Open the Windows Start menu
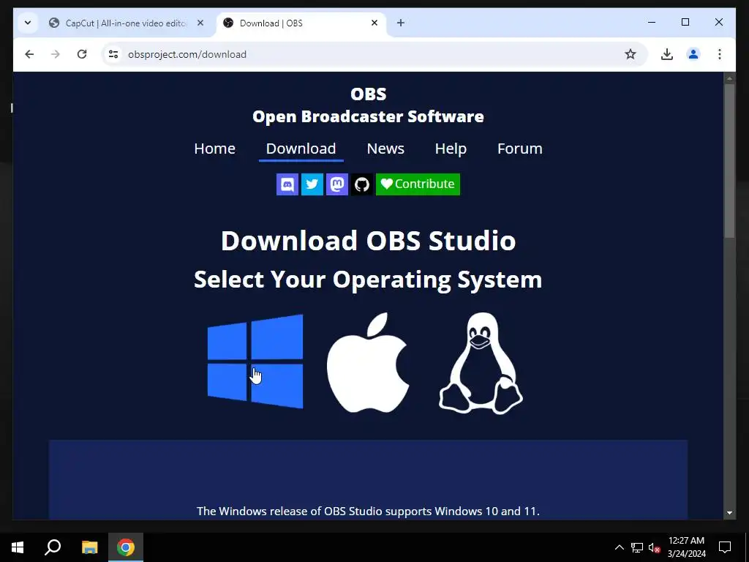This screenshot has width=749, height=562. (x=18, y=547)
